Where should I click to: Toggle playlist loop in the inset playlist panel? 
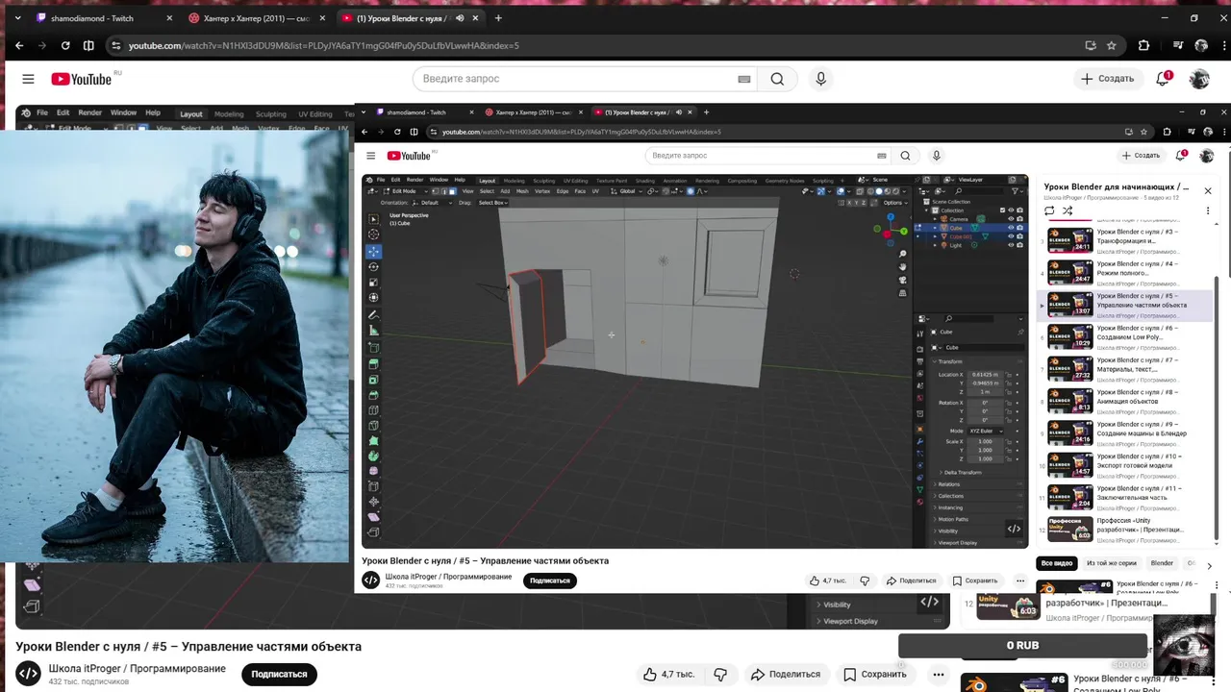click(x=1049, y=210)
